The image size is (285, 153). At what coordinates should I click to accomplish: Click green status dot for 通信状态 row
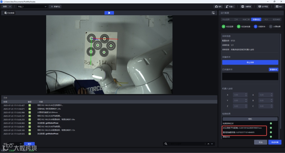click(x=271, y=137)
